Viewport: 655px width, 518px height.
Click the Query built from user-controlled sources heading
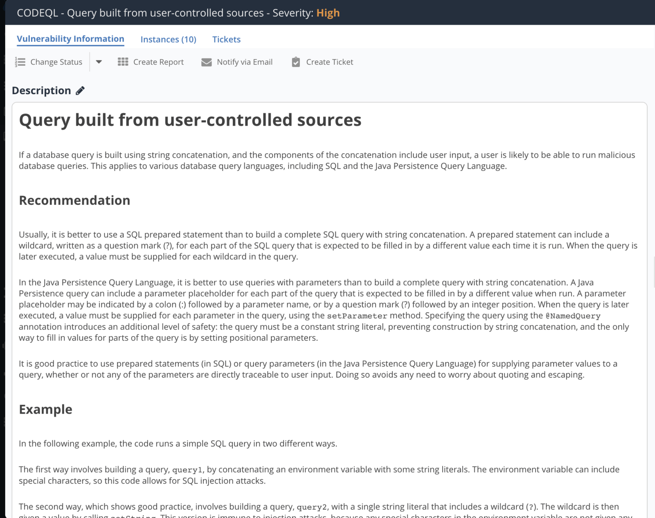[190, 120]
